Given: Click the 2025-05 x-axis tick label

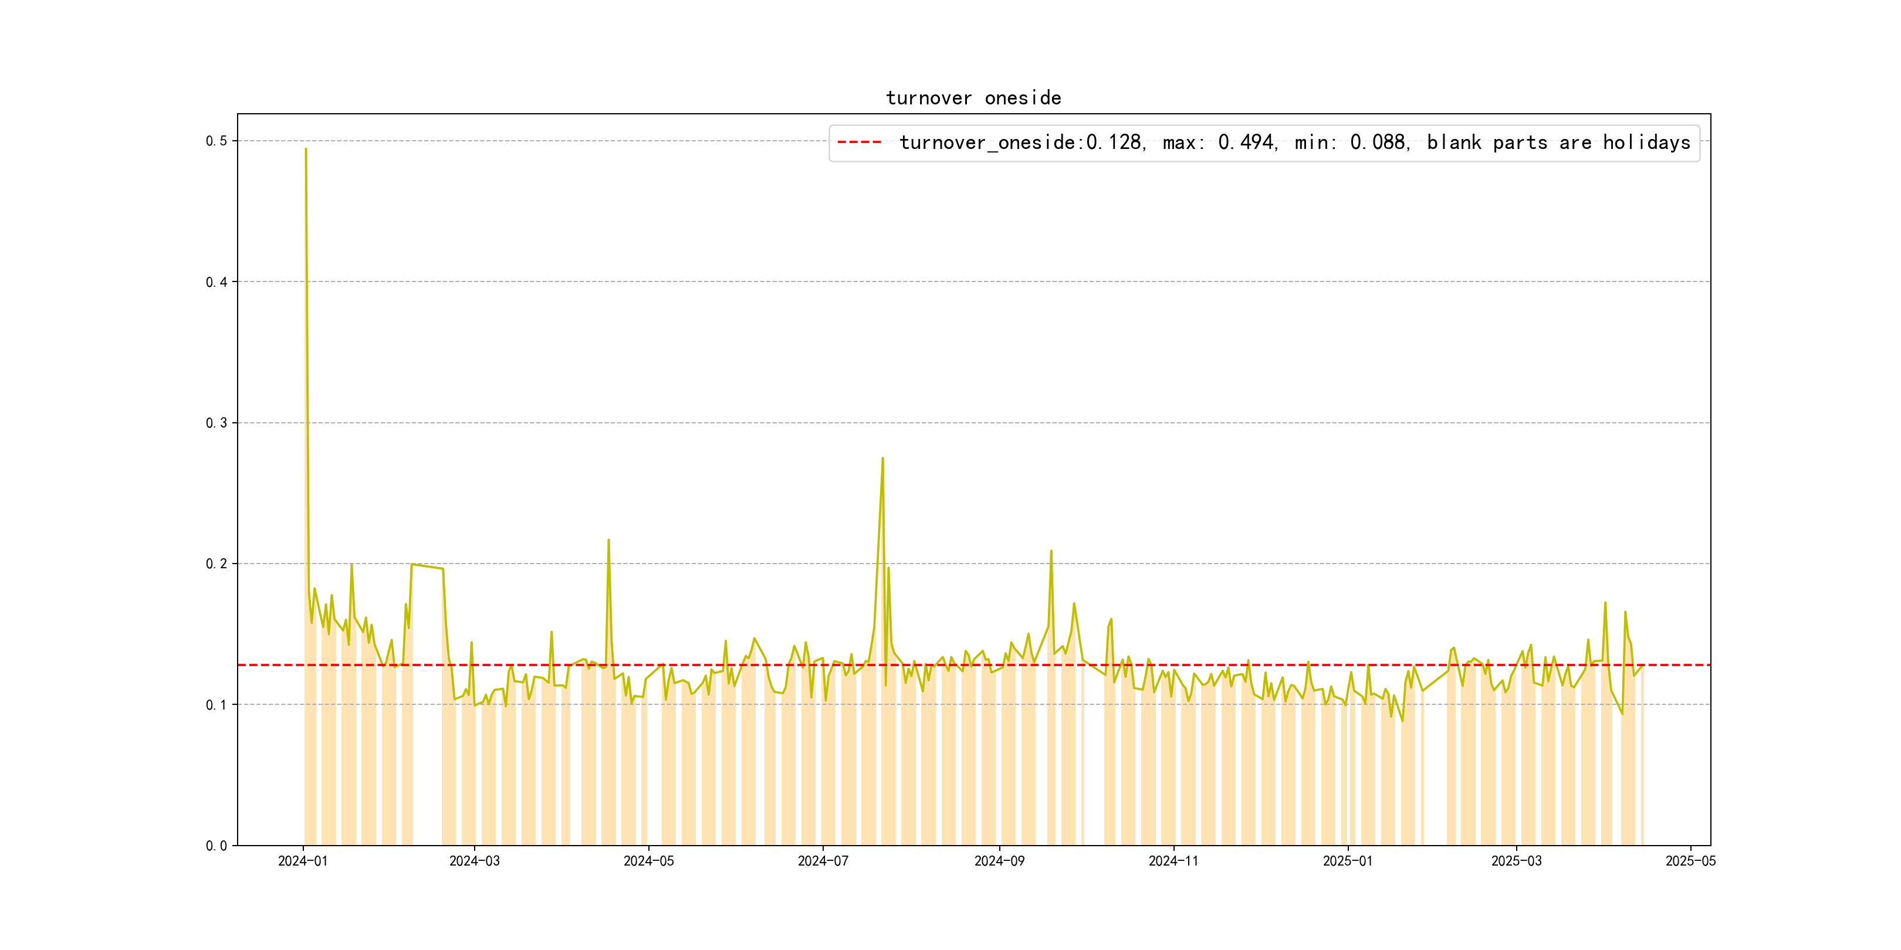Looking at the screenshot, I should coord(1691,861).
